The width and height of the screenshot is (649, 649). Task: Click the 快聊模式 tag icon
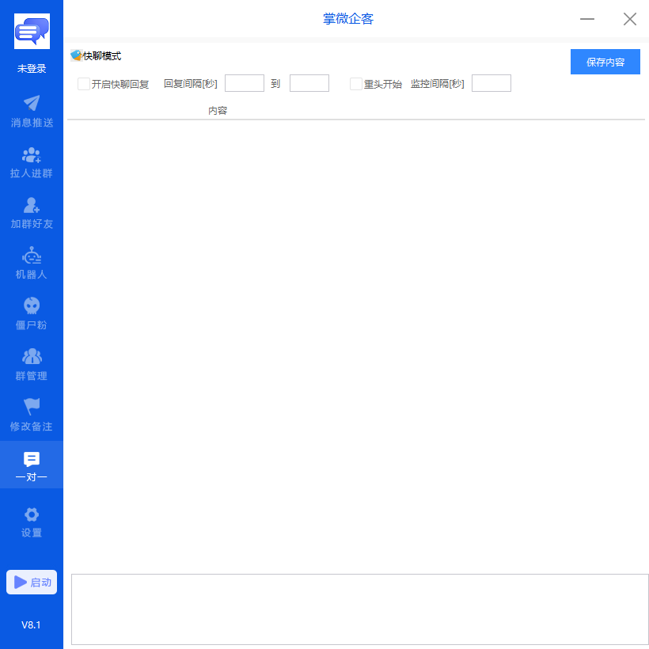76,55
